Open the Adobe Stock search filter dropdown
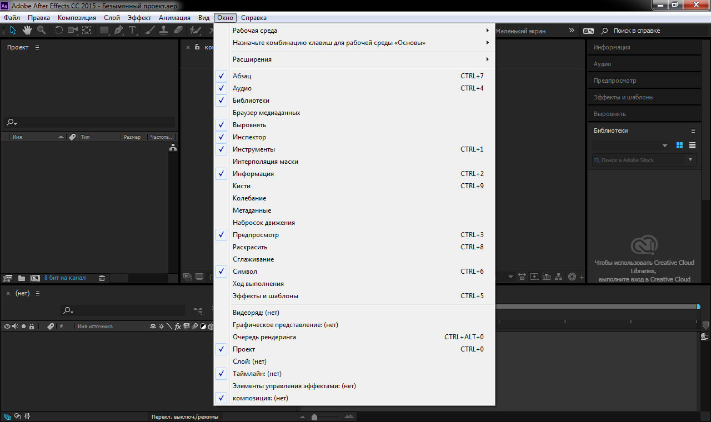Viewport: 711px width, 422px height. tap(691, 160)
